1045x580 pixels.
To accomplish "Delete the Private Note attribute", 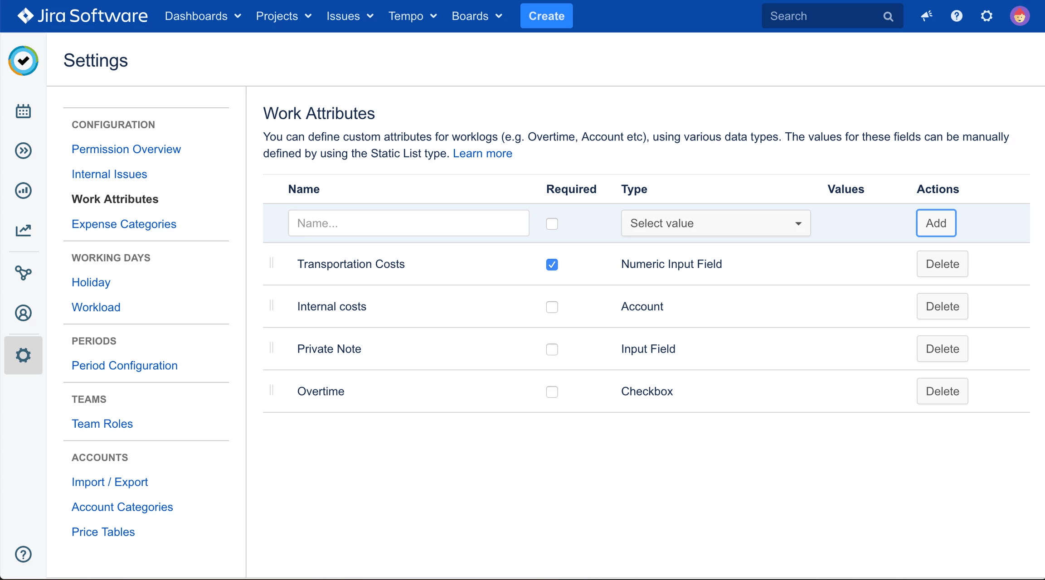I will (942, 348).
